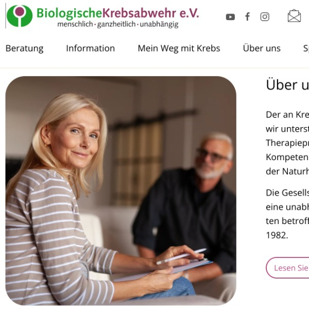The image size is (309, 309).
Task: Open the Über uns navigation item
Action: pyautogui.click(x=262, y=48)
